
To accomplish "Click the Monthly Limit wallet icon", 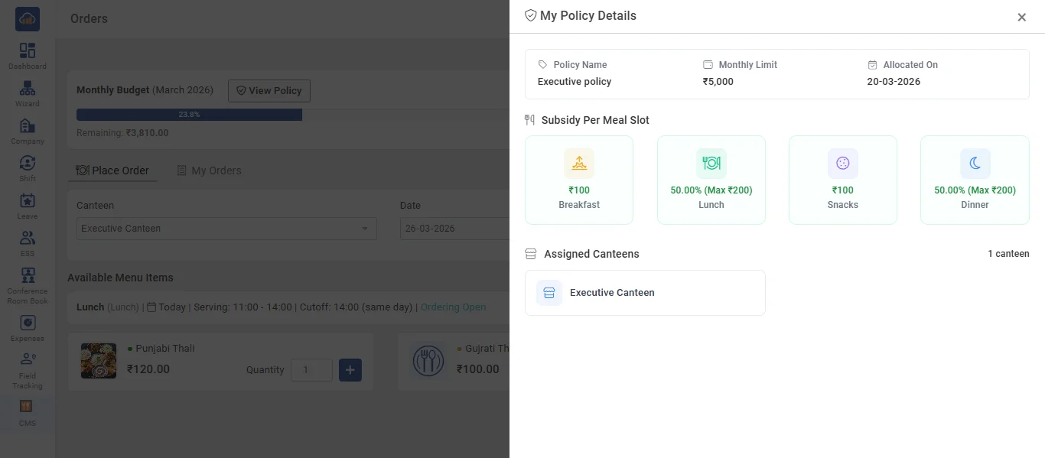I will click(708, 65).
